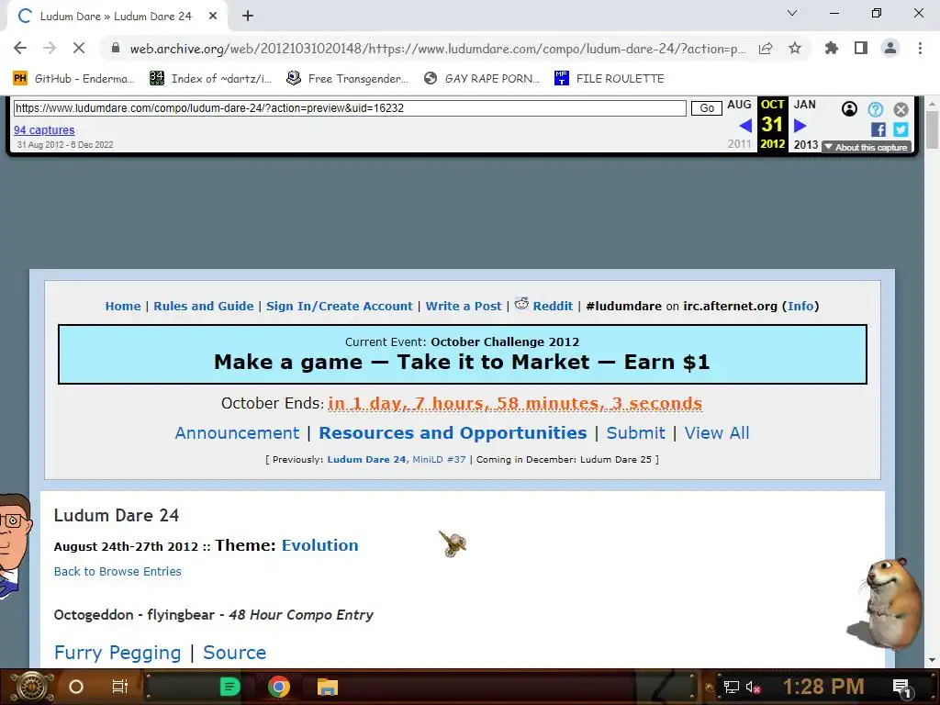The image size is (940, 705).
Task: Open Task View on the taskbar
Action: pyautogui.click(x=120, y=687)
